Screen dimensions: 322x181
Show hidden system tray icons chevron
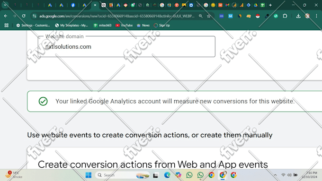(275, 175)
